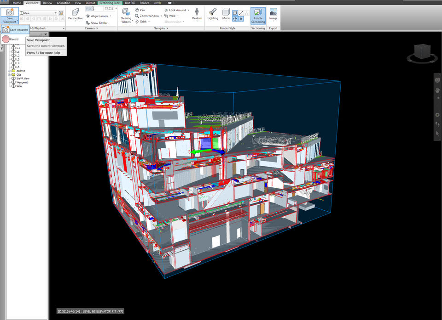Open the saved viewpoint 'View' combo box
This screenshot has width=442, height=320.
38,13
